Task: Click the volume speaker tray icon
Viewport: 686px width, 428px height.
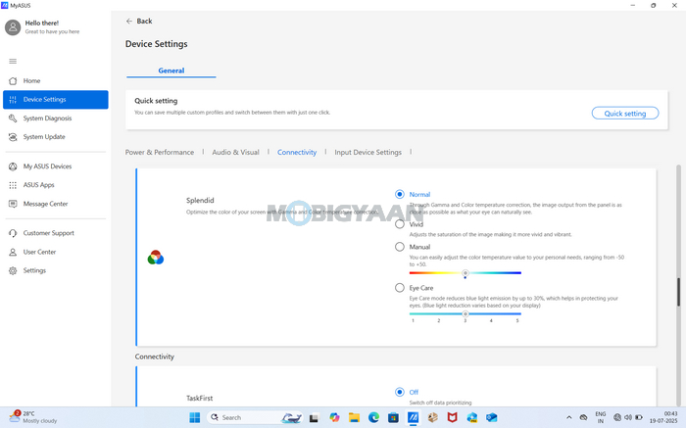Action: pos(628,417)
